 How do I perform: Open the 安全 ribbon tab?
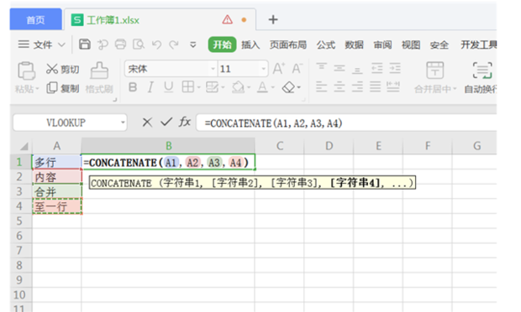click(439, 44)
